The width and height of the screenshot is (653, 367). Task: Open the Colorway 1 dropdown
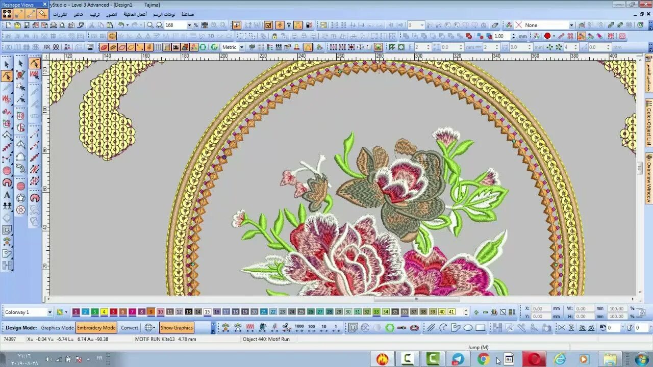tap(49, 312)
